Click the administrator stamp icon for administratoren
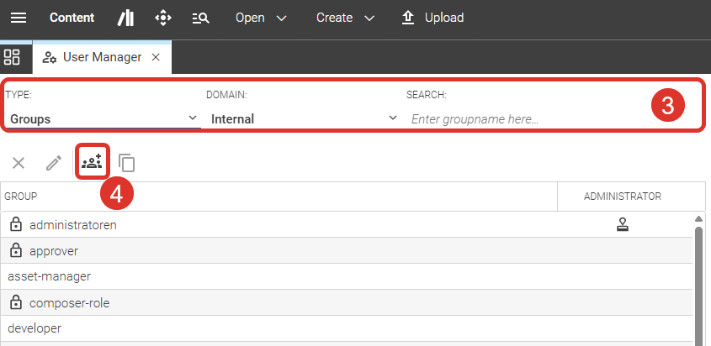This screenshot has height=346, width=711. [x=623, y=224]
